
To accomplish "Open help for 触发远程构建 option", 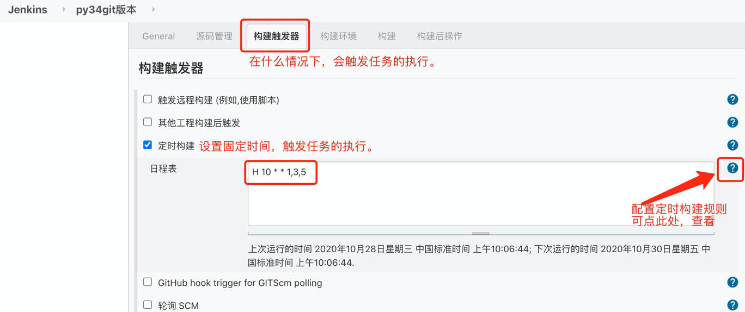I will pyautogui.click(x=732, y=99).
